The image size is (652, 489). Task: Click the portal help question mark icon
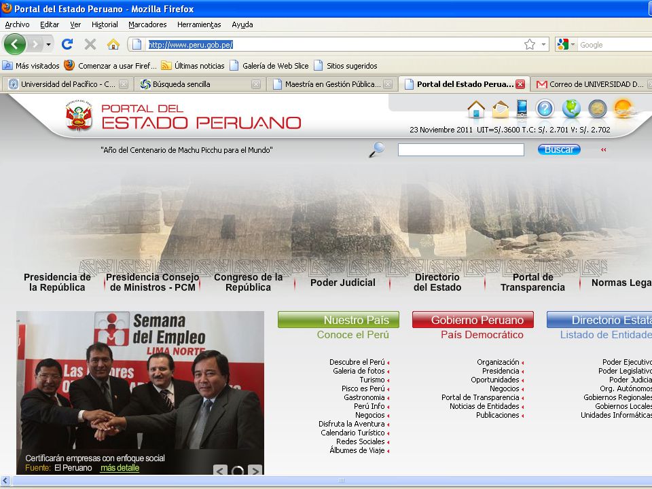pos(545,109)
